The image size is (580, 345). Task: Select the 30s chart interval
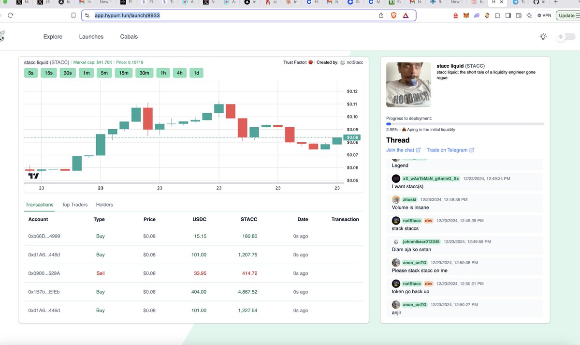click(x=68, y=73)
